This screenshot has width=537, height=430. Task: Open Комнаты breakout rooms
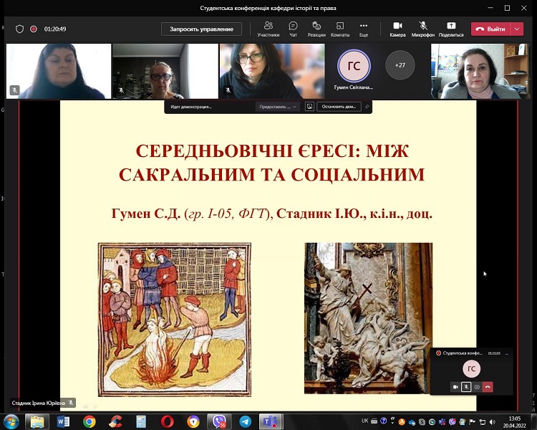340,29
